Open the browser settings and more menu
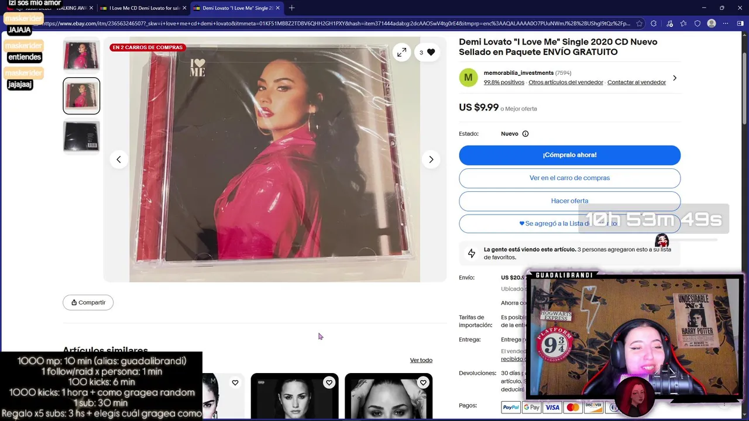The width and height of the screenshot is (749, 421). click(726, 23)
